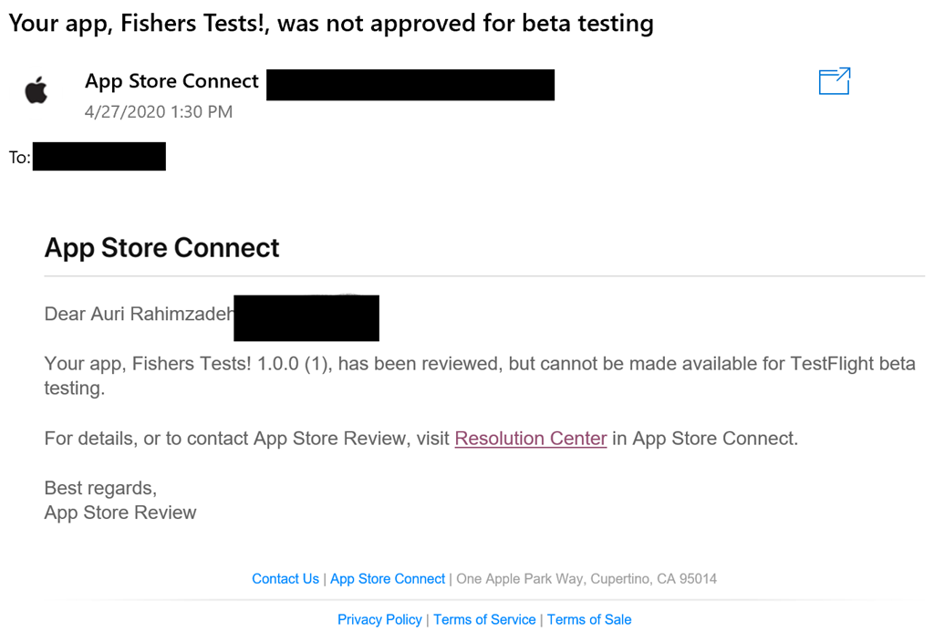Click the Best regards closing line
The width and height of the screenshot is (934, 642).
point(100,488)
